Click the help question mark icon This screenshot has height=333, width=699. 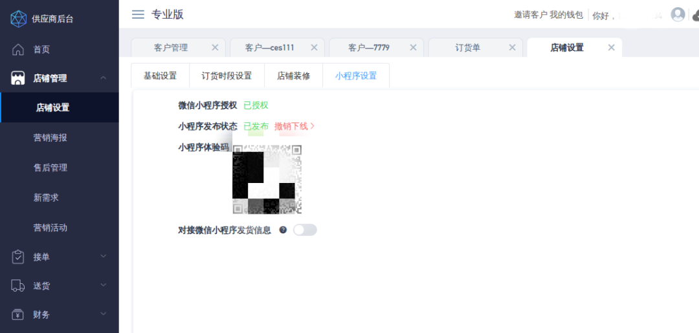[x=283, y=230]
